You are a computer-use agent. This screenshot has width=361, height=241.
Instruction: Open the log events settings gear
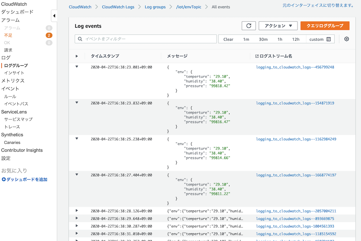pos(347,39)
